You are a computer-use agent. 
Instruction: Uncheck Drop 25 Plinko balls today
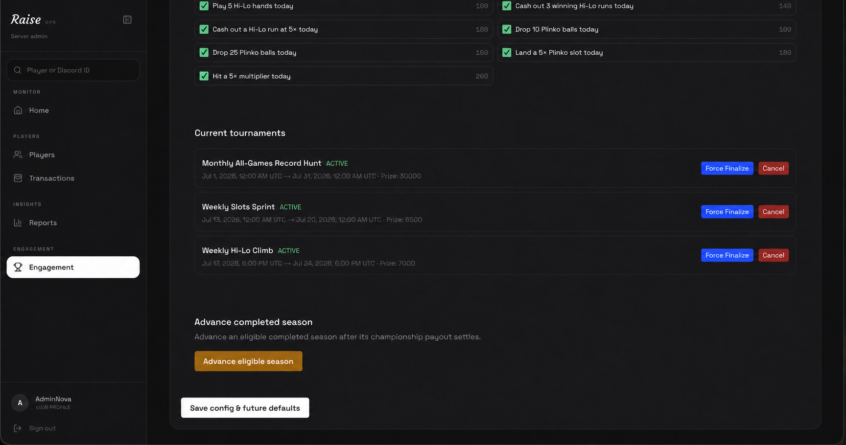(204, 52)
